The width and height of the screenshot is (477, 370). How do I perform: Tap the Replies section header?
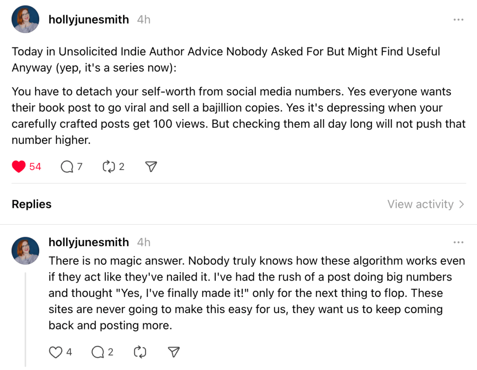click(31, 204)
